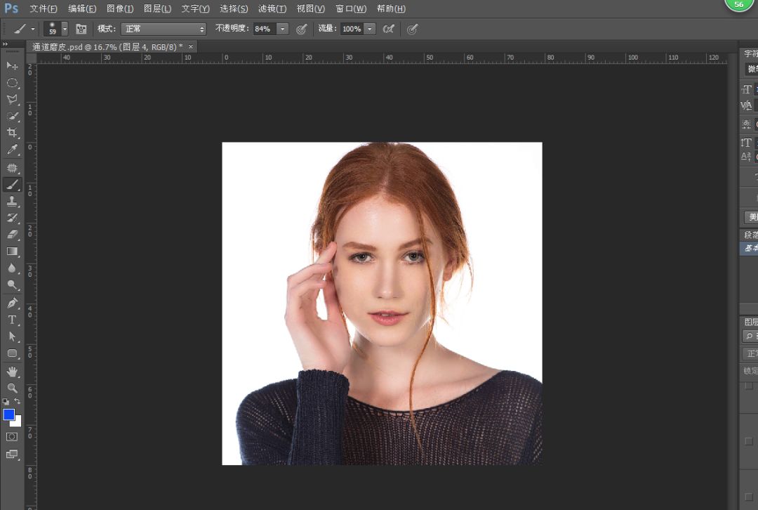The height and width of the screenshot is (510, 758).
Task: Select the Horizontal Type tool
Action: click(12, 320)
